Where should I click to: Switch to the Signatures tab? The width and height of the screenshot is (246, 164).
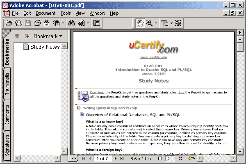click(7, 146)
